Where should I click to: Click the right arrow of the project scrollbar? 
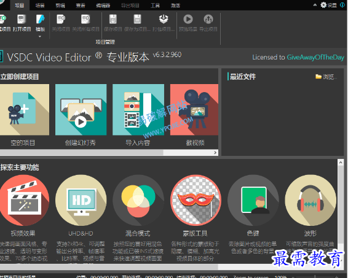click(x=215, y=153)
